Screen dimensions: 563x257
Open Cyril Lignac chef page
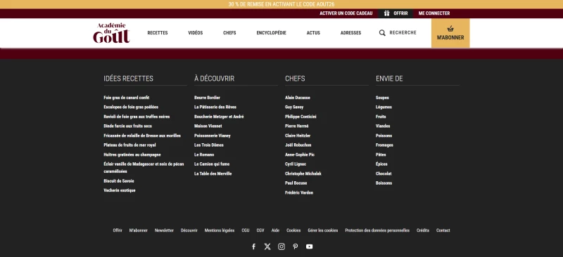pos(296,164)
